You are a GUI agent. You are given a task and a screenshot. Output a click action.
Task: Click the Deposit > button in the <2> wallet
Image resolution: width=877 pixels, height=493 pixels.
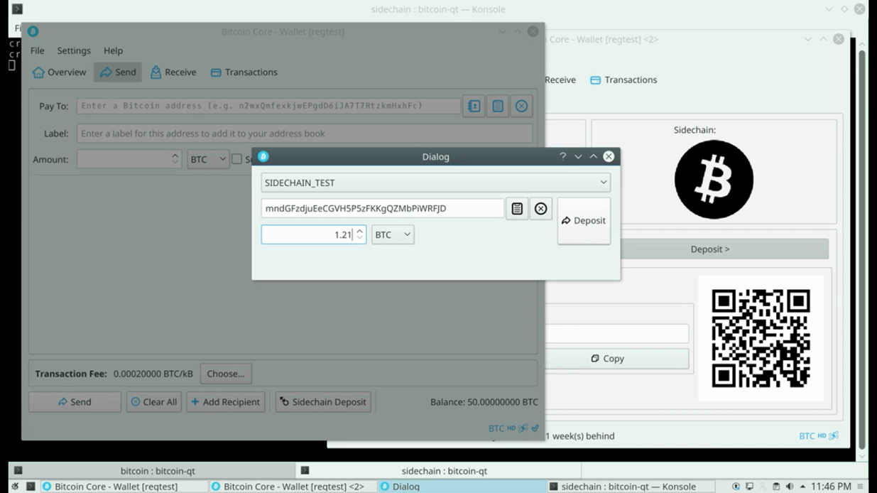pyautogui.click(x=710, y=249)
